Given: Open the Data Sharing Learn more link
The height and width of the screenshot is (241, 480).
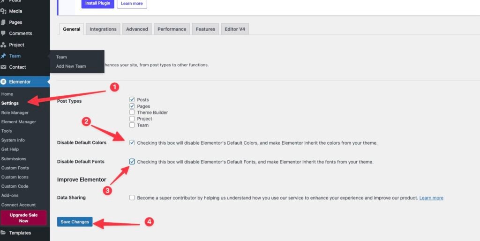Looking at the screenshot, I should (431, 198).
